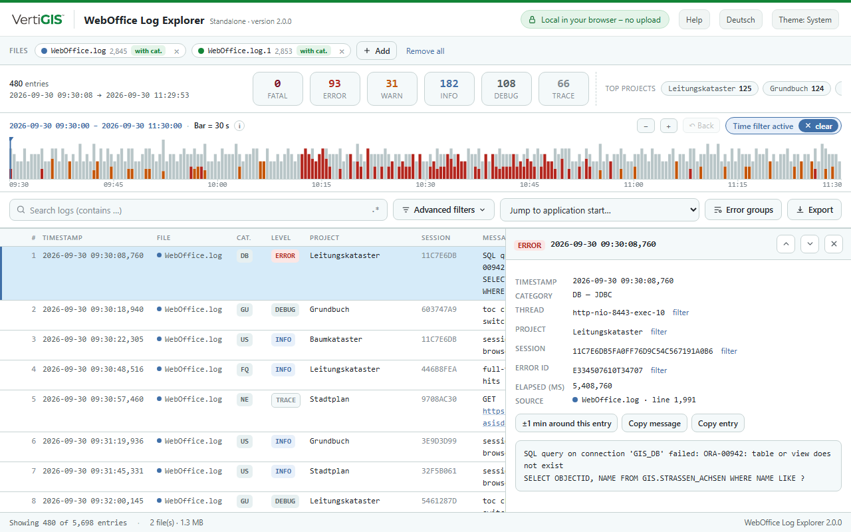Screen dimensions: 851x532
Task: Filter by thread http-nio-8443-exec-10
Action: (x=681, y=313)
